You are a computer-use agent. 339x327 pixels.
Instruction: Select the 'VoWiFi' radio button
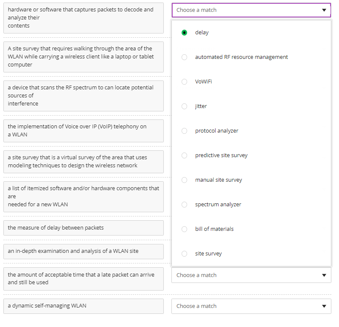[184, 82]
